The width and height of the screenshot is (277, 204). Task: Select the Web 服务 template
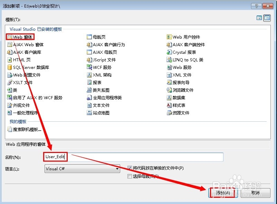pos(179,67)
